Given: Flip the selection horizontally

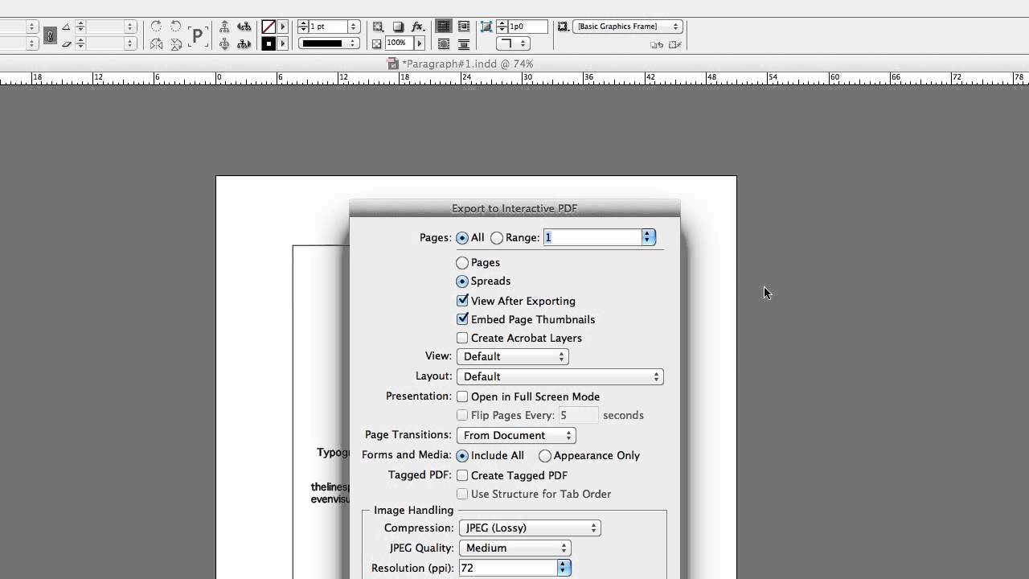Looking at the screenshot, I should [156, 44].
